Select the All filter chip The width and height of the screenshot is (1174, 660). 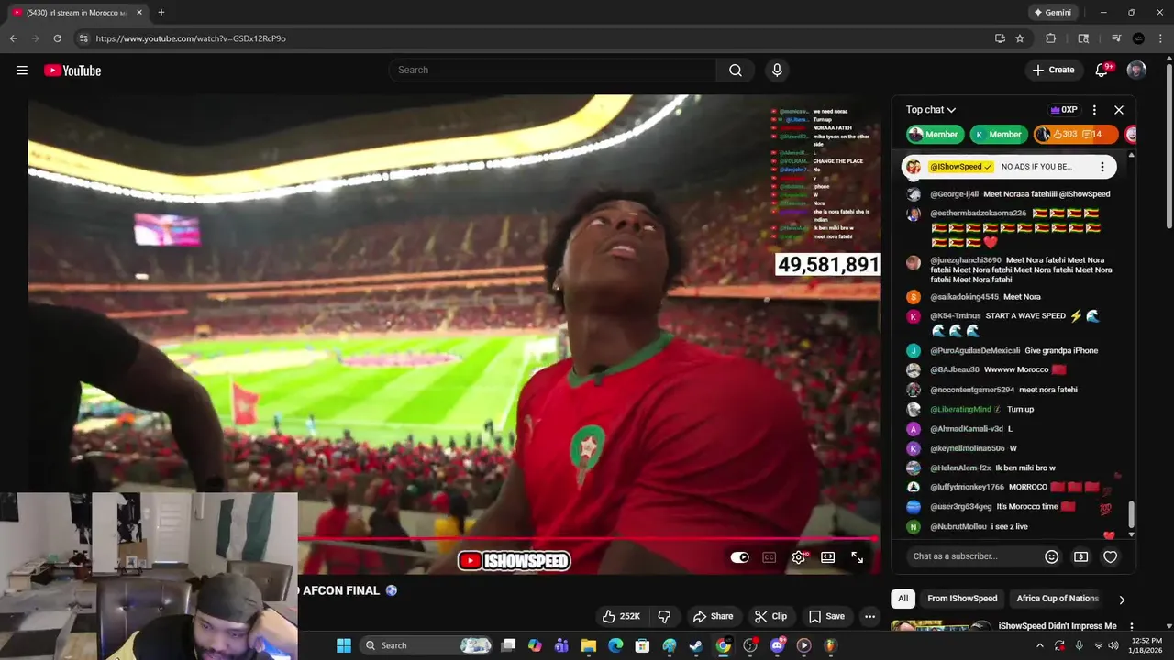(903, 599)
